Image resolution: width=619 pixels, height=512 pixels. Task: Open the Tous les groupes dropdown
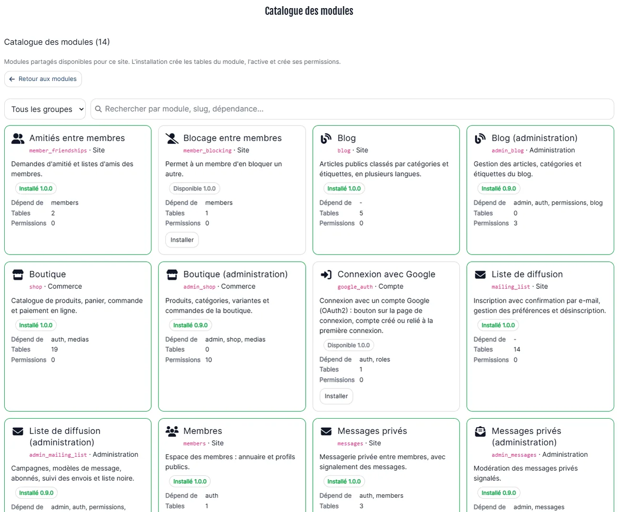point(45,109)
